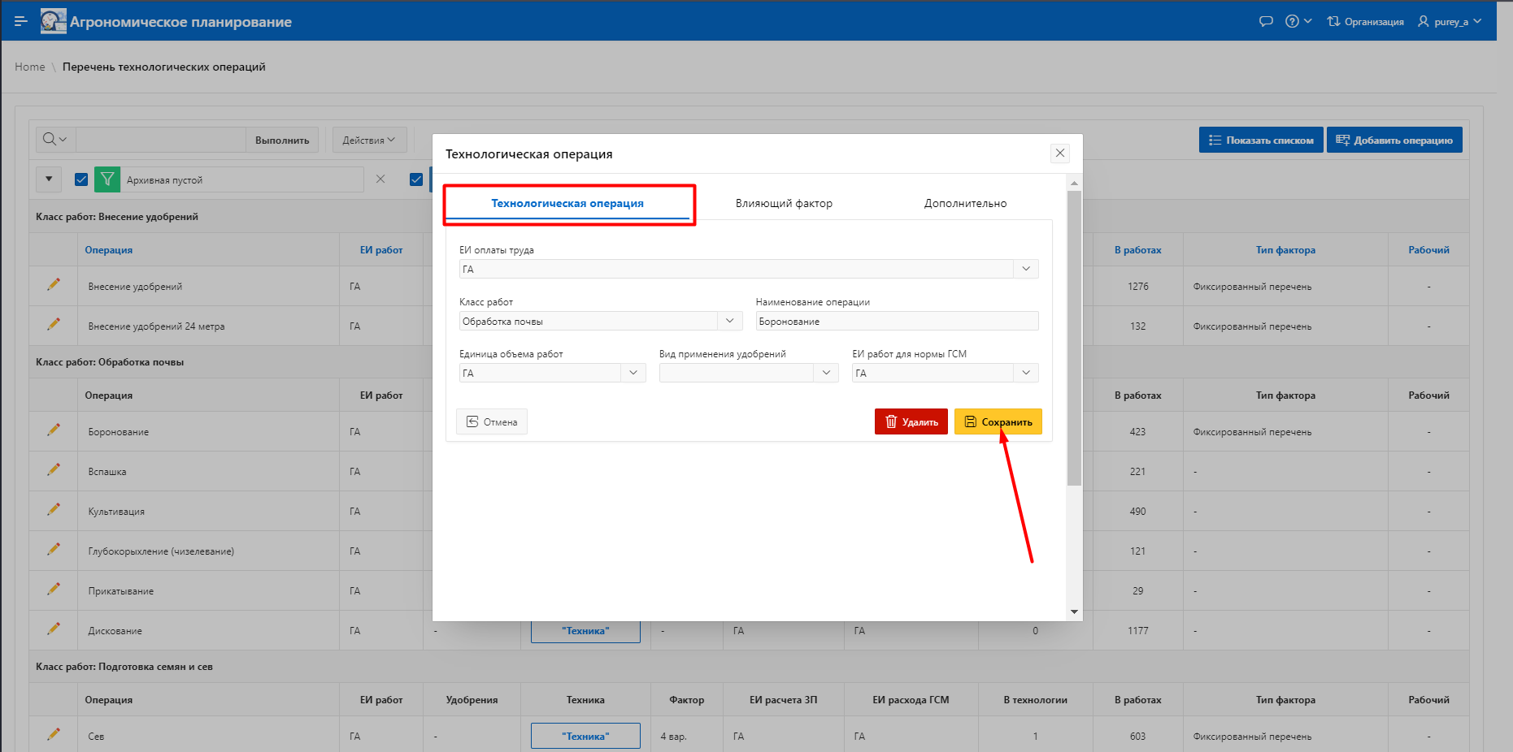Edit the Прикатывание row pencil
1513x752 pixels.
[x=54, y=590]
